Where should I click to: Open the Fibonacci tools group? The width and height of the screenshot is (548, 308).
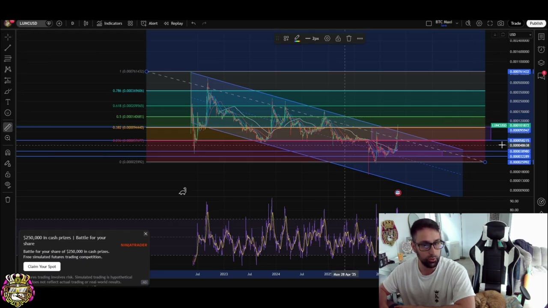coord(8,59)
